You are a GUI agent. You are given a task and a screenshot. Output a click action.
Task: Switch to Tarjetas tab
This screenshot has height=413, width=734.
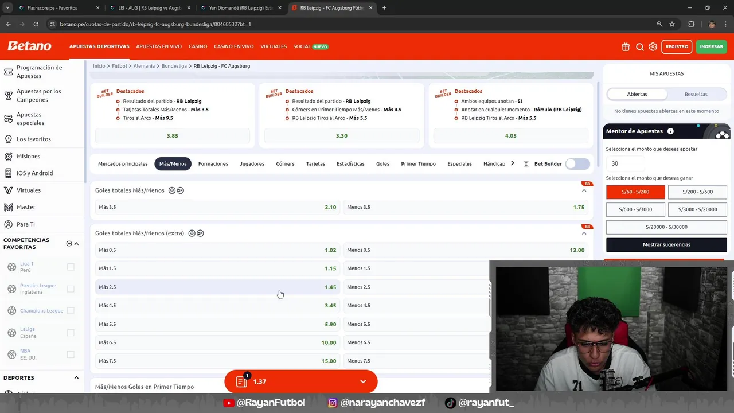tap(315, 164)
